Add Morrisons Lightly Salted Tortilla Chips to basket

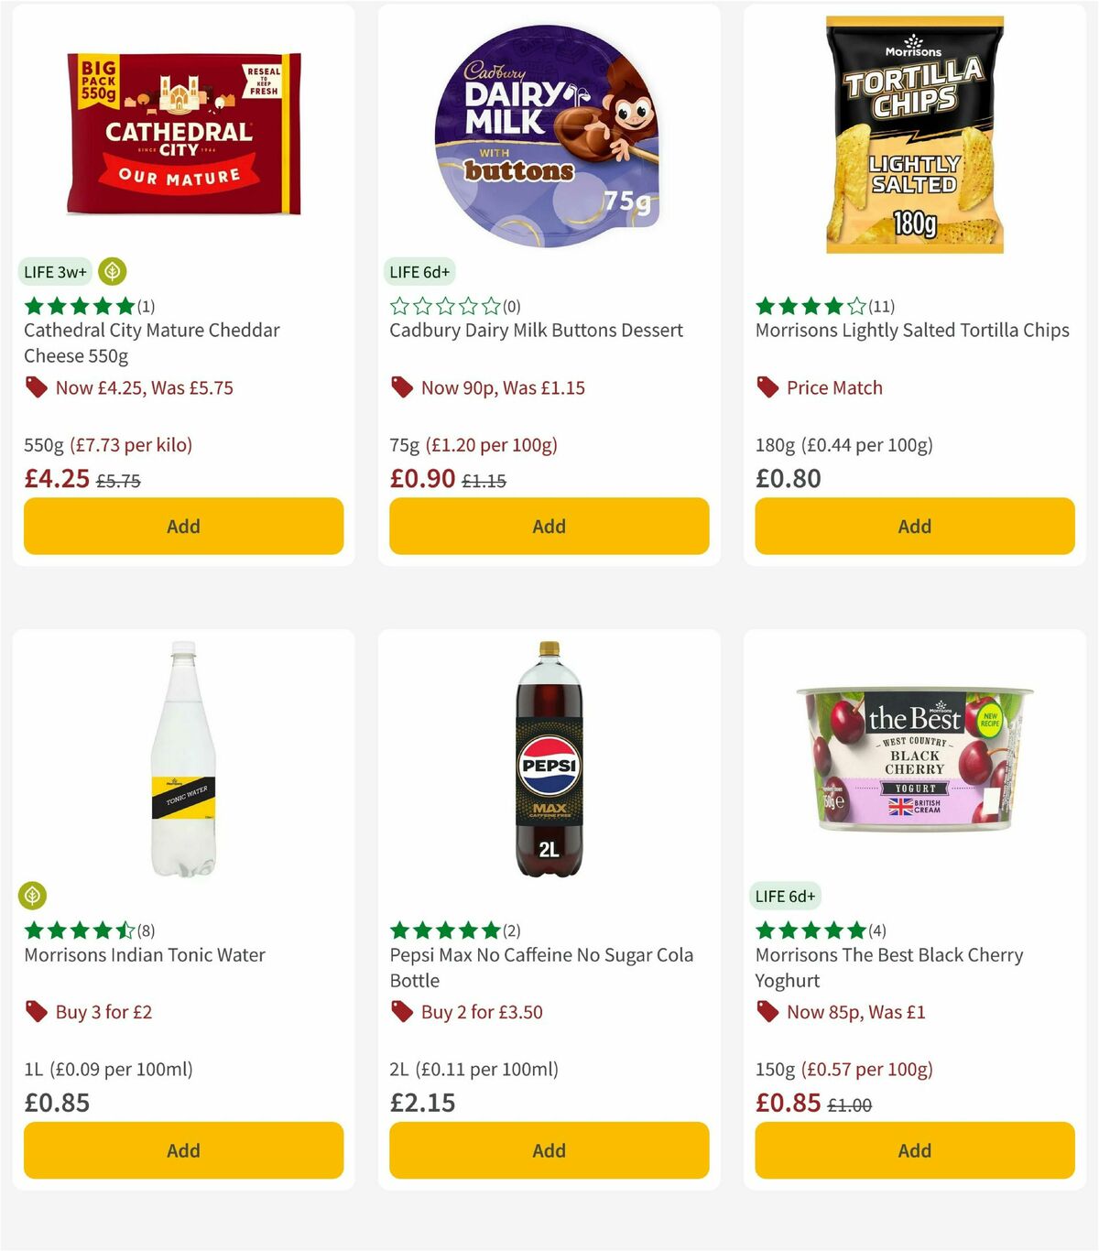click(913, 526)
